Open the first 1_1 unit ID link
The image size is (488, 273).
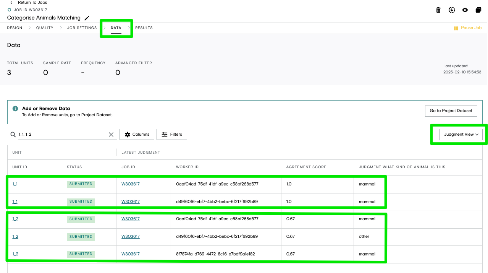point(15,184)
